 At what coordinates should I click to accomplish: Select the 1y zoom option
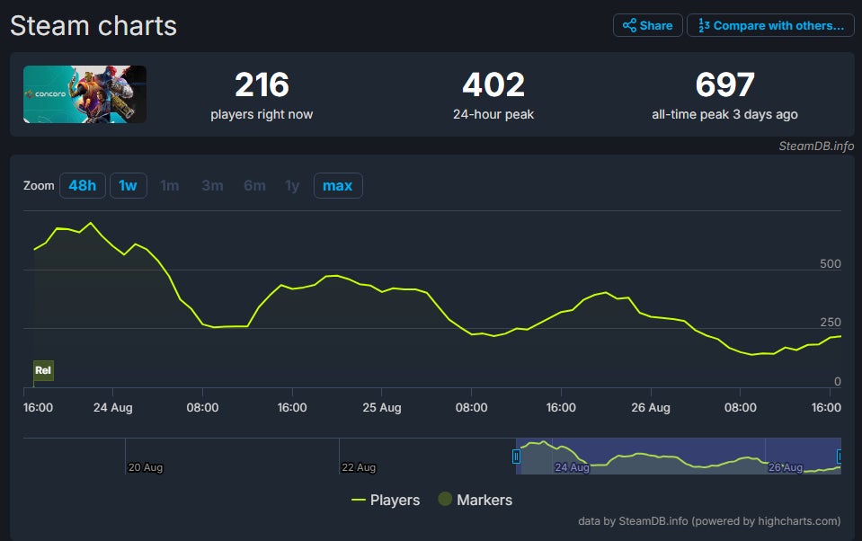[291, 185]
